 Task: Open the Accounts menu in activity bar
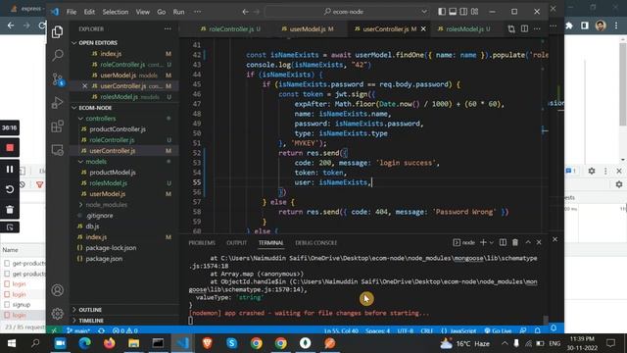pos(57,290)
